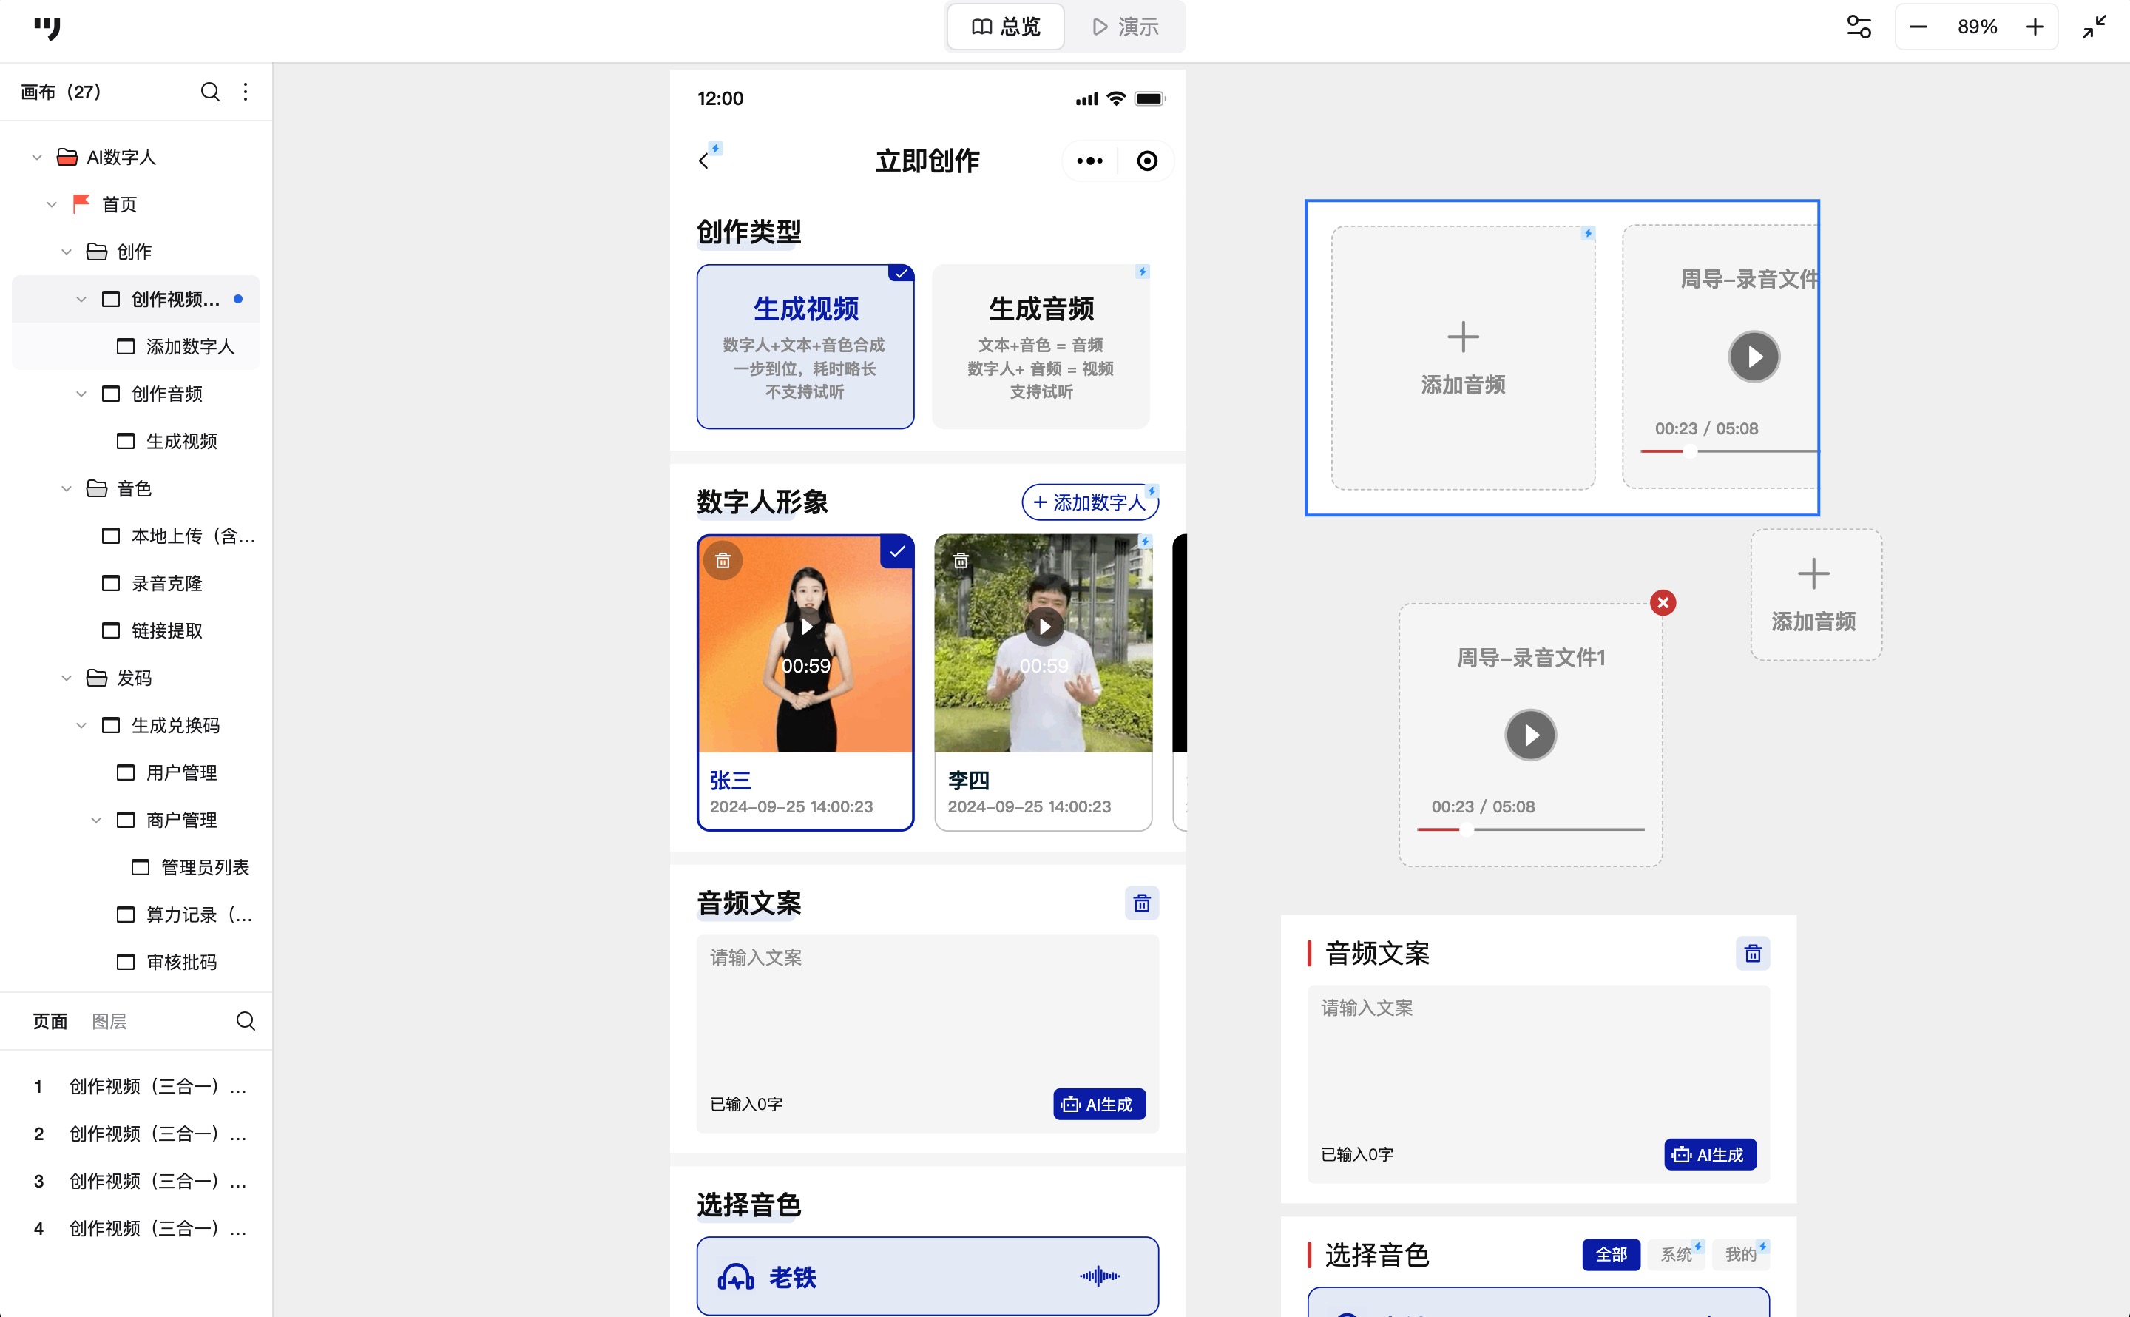2130x1317 pixels.
Task: Select page 3 创作视频（三合一）
Action: 136,1181
